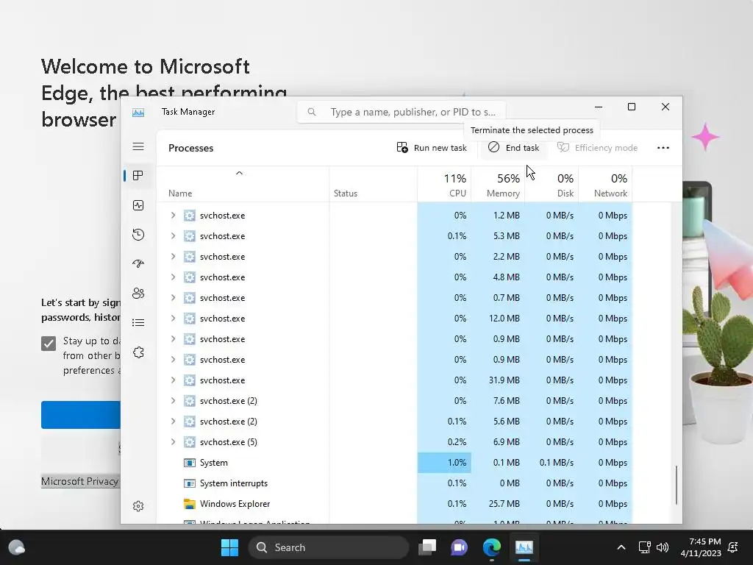Open the Details sidebar icon
Viewport: 753px width, 565px height.
[x=138, y=322]
